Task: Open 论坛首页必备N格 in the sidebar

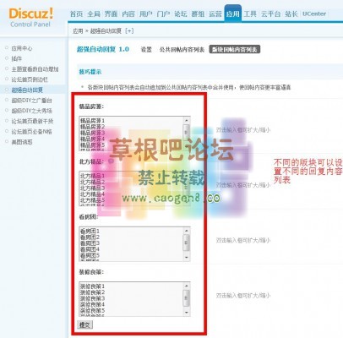Action: pos(31,132)
